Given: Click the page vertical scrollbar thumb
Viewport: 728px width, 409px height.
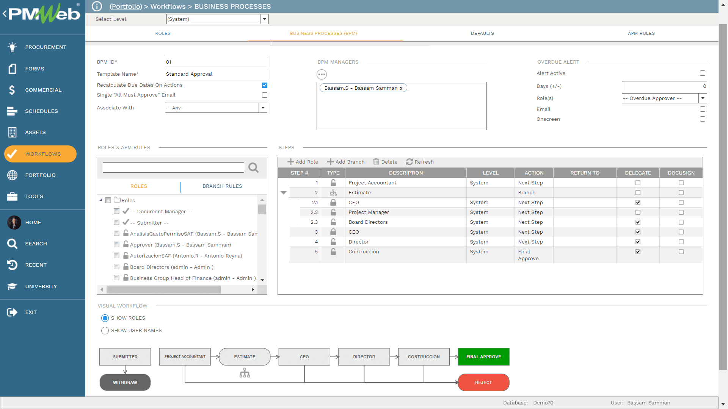Looking at the screenshot, I should click(723, 197).
